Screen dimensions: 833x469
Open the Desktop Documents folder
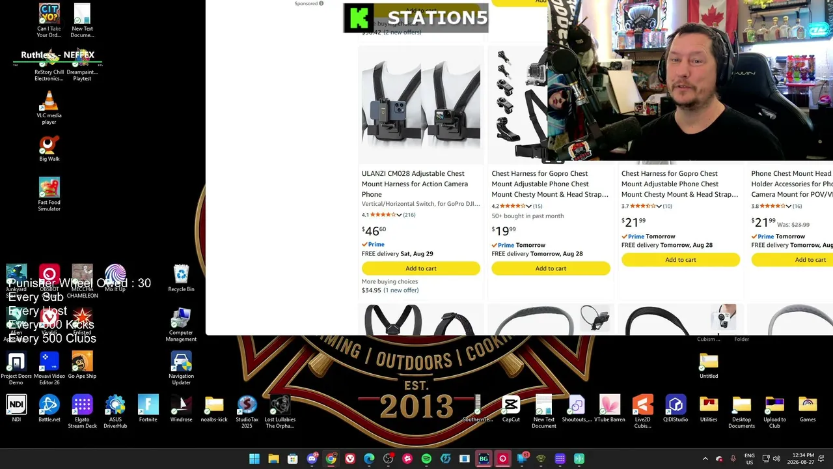pyautogui.click(x=741, y=412)
